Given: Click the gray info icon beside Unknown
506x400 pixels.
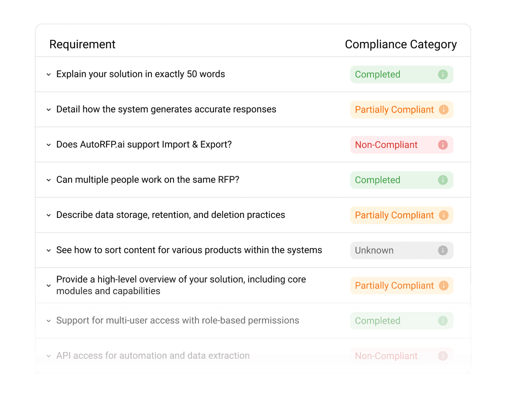Looking at the screenshot, I should click(x=443, y=250).
